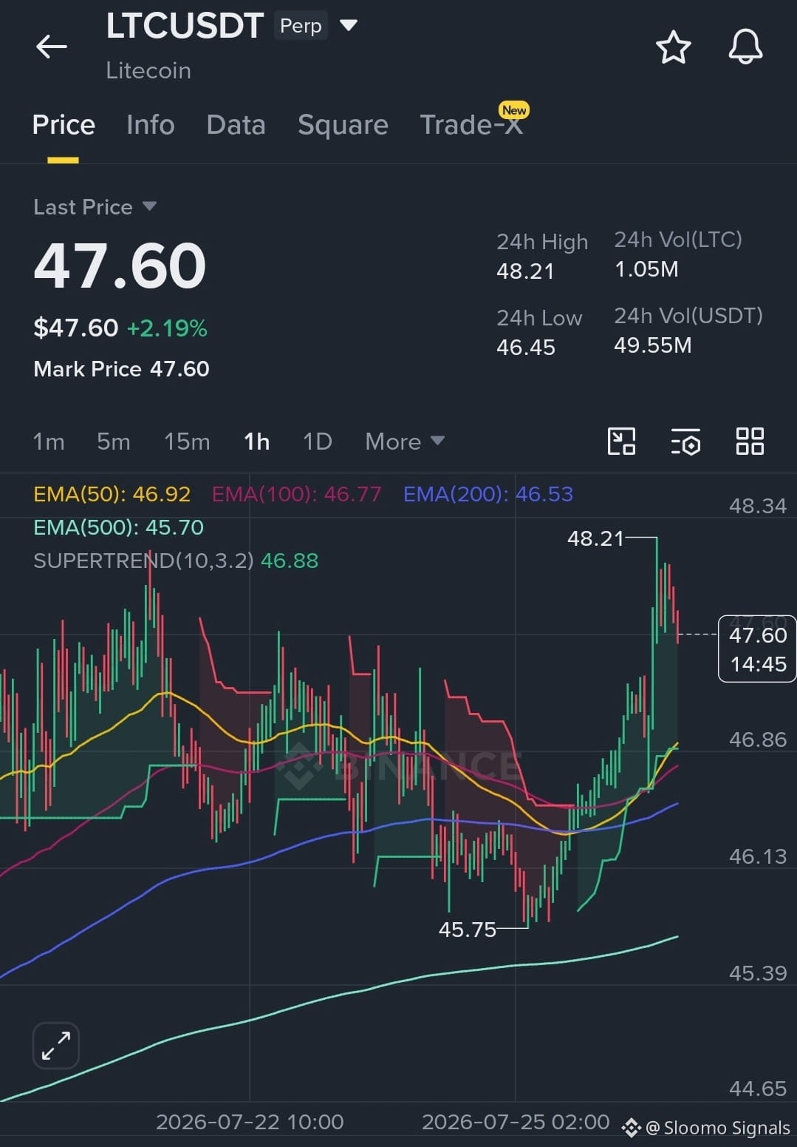
Task: Tap the large 47.60 last price
Action: click(120, 265)
